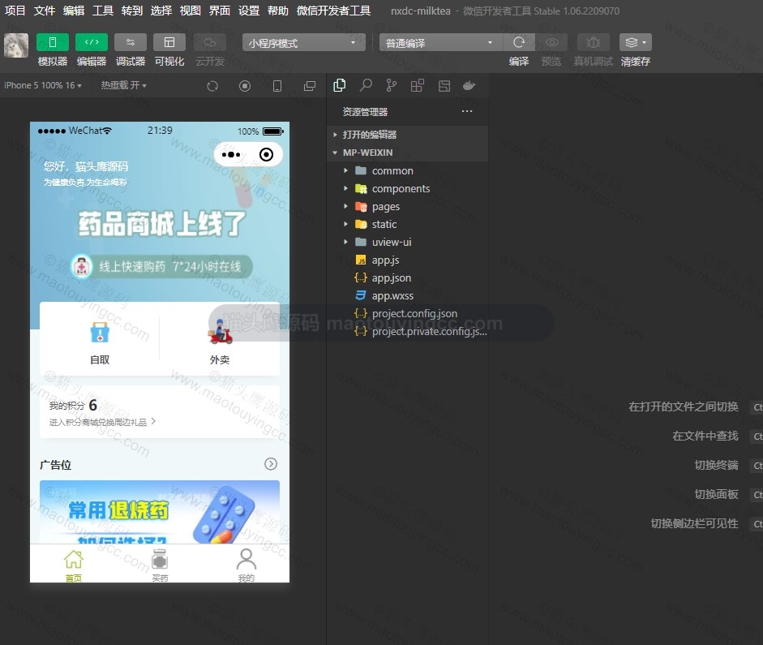This screenshot has width=763, height=645.
Task: Open the 编辑 (Edit) menu
Action: [x=74, y=11]
